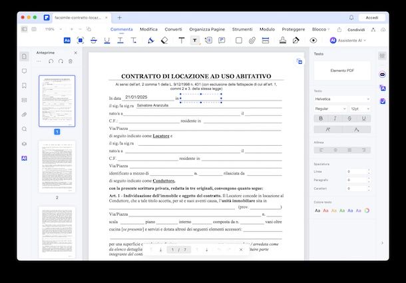
Task: Open the comments panel in left sidebar
Action: tap(25, 71)
